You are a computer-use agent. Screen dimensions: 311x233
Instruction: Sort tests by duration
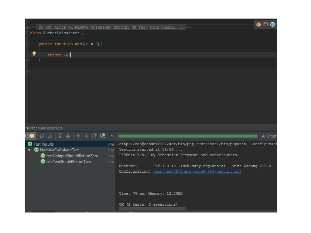coord(50,136)
